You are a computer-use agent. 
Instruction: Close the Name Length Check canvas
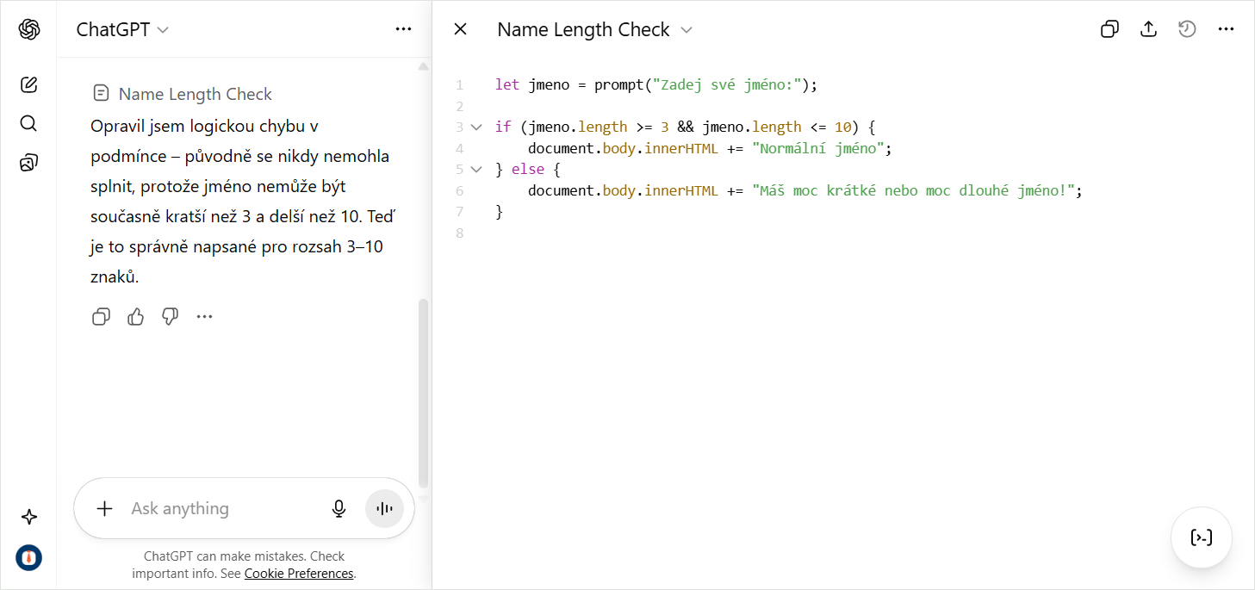460,28
